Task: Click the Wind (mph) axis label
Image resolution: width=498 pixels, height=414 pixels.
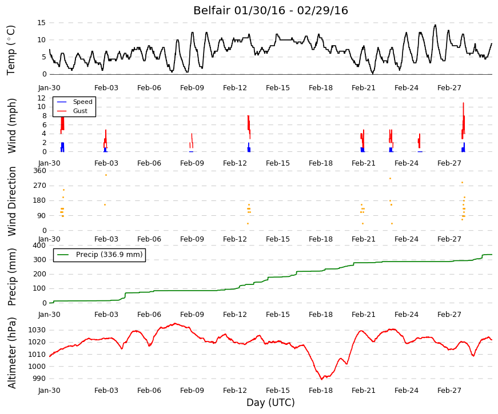Action: coord(11,126)
